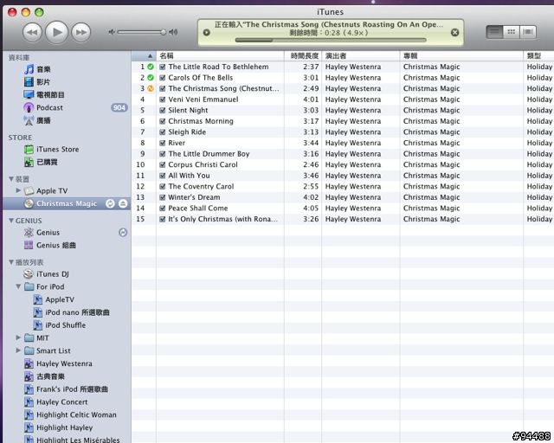Uncheck Veni Veni Emmanuel track

tap(163, 100)
